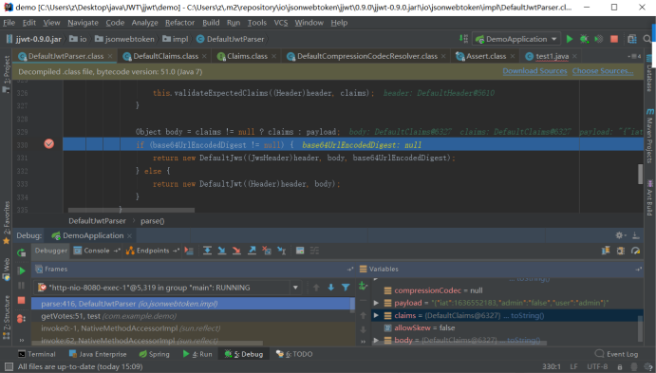Viewport: 656px width, 373px height.
Task: Select next frame with blue down arrow
Action: 331,288
